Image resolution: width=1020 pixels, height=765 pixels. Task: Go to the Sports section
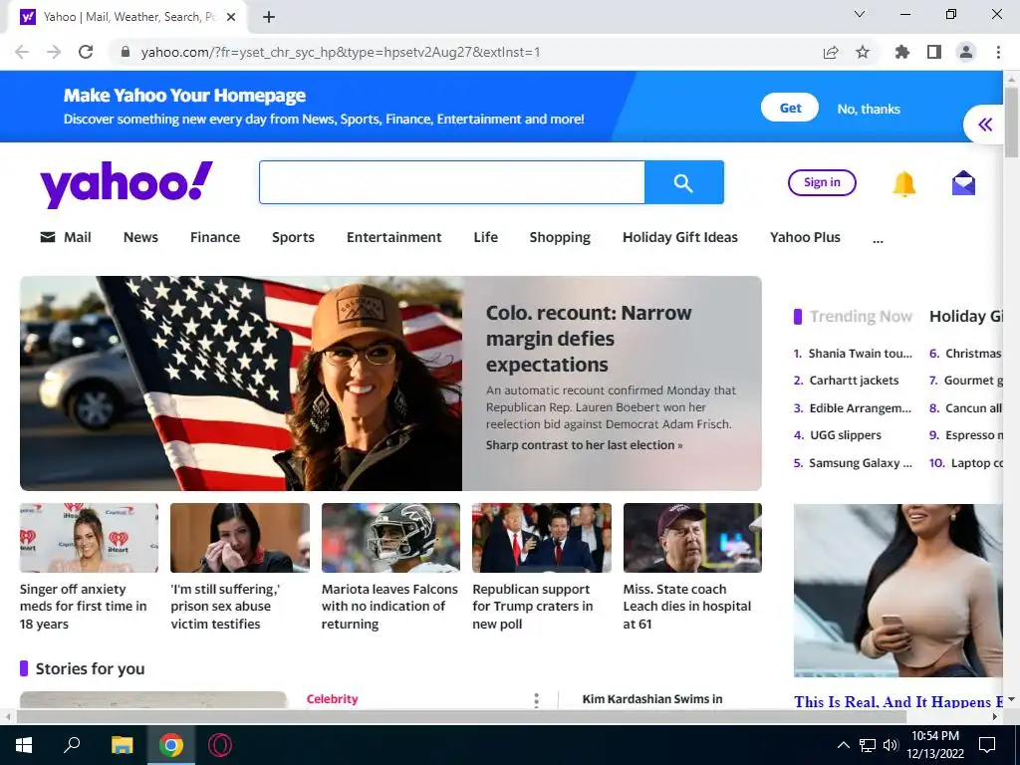293,237
